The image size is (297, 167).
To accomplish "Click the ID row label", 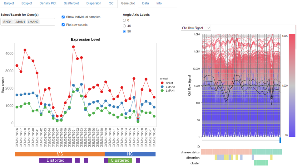I will point(198,147).
